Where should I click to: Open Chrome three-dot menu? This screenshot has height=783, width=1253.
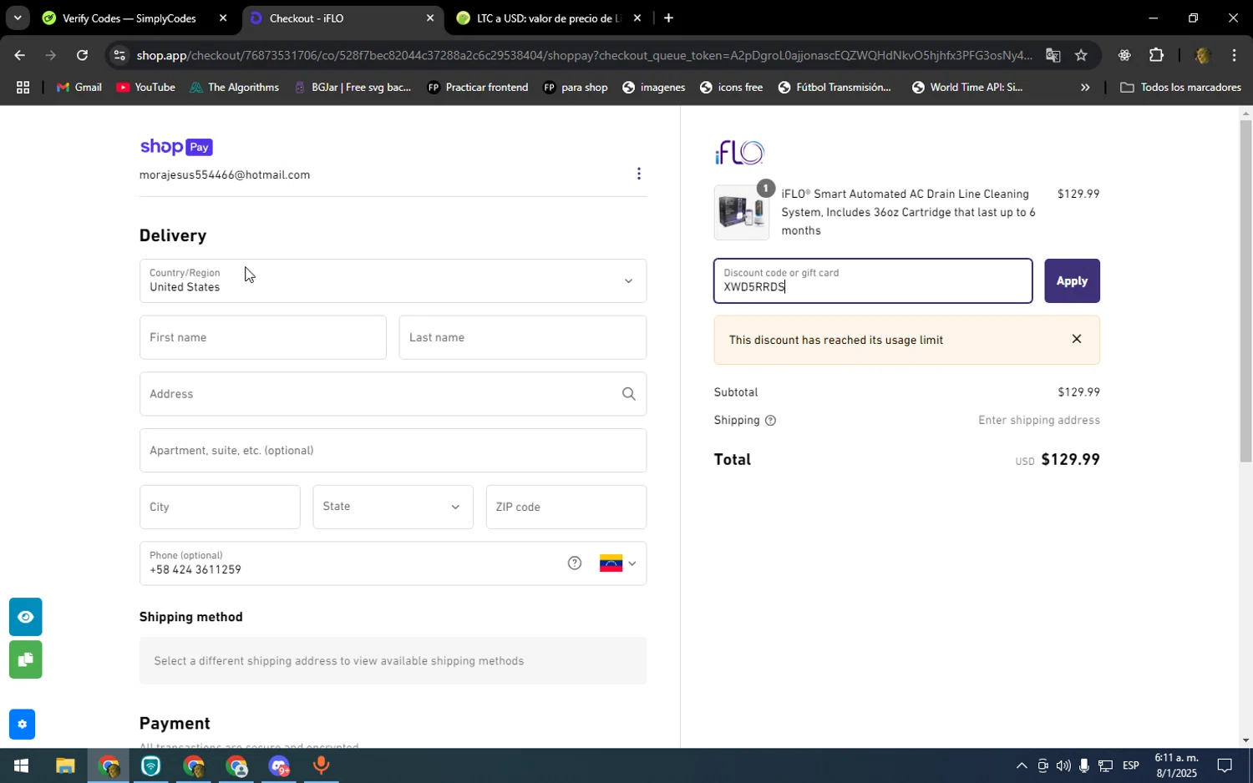pos(1234,55)
